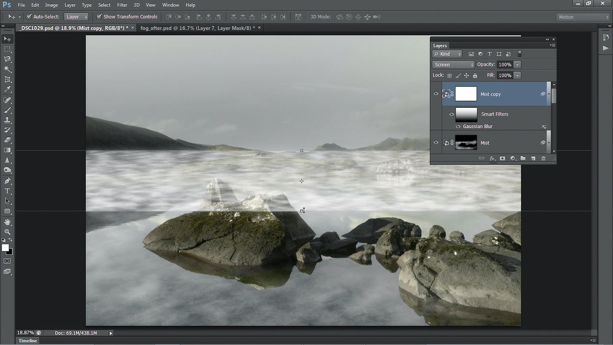This screenshot has height=345, width=613.
Task: Select the Pen tool
Action: tap(7, 181)
